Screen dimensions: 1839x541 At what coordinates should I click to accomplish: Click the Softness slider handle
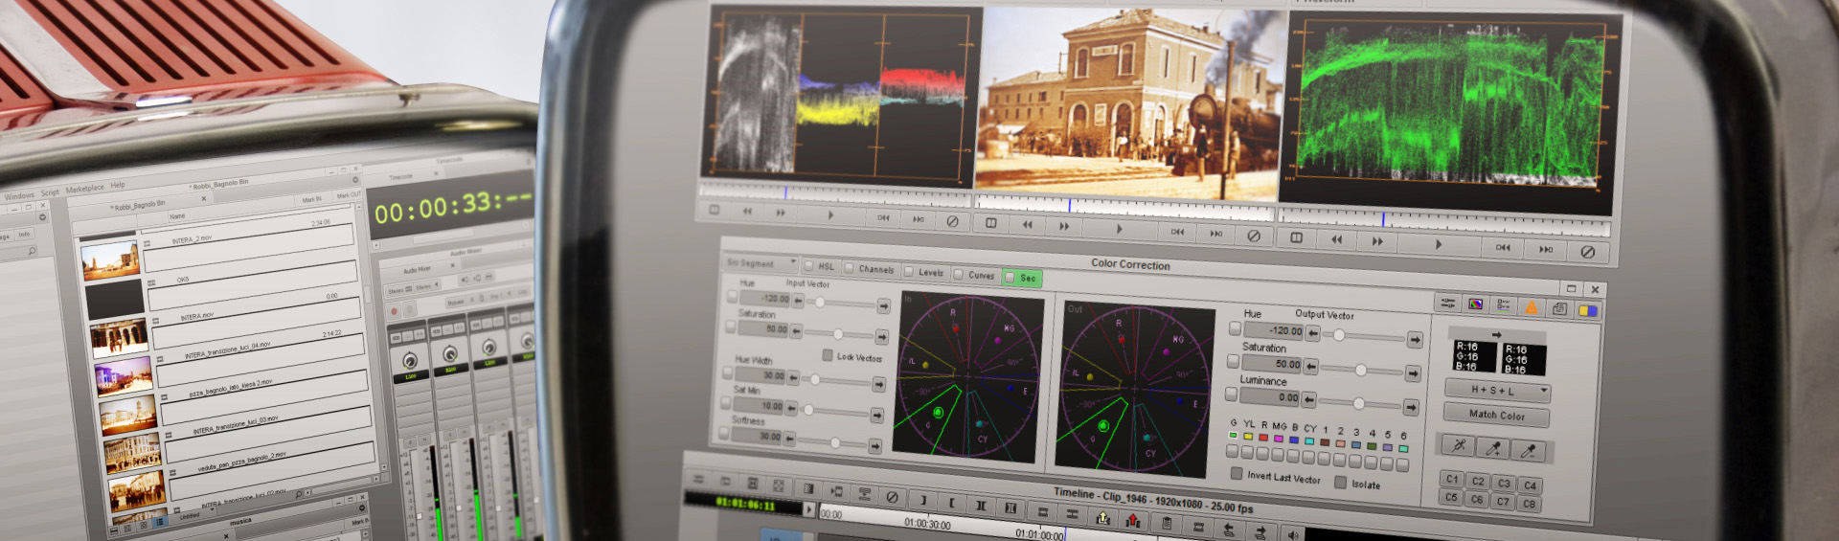point(835,442)
